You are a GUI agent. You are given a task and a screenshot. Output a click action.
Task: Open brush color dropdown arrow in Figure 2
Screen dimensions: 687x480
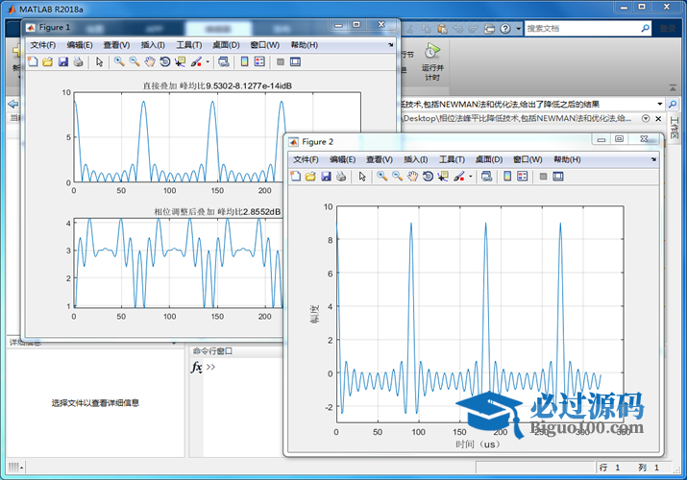pos(471,177)
